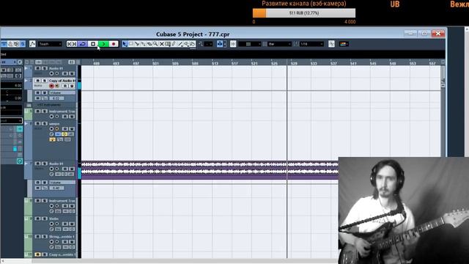Mute the first Audio 01 track
The height and width of the screenshot is (264, 469).
(x=37, y=68)
